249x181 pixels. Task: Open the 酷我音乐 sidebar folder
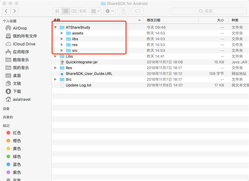[x=17, y=60]
